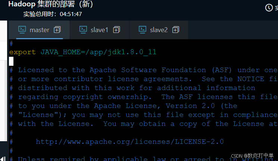This screenshot has width=278, height=161.
Task: Click the 'Licensed to the Apache' comment line
Action: (144, 70)
